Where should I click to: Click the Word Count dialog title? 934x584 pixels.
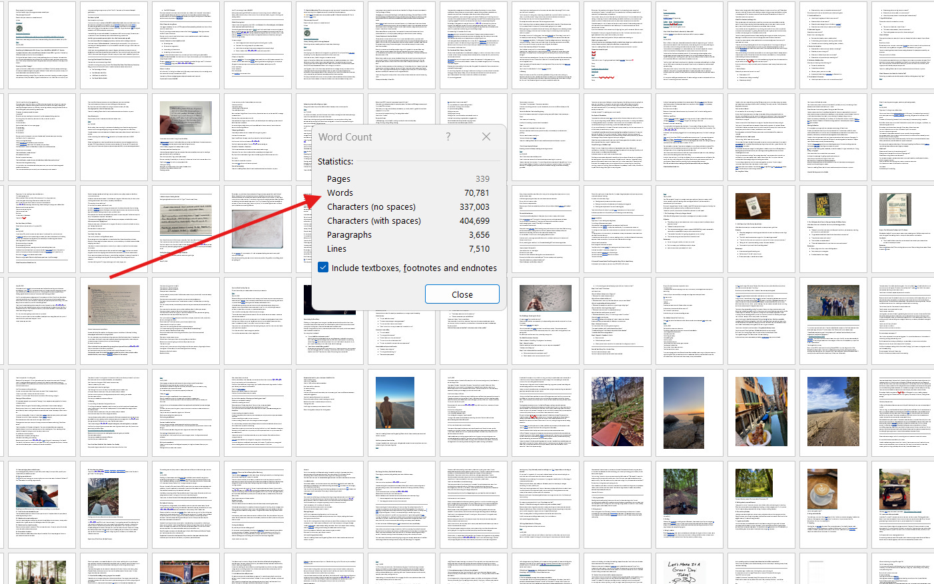click(345, 137)
